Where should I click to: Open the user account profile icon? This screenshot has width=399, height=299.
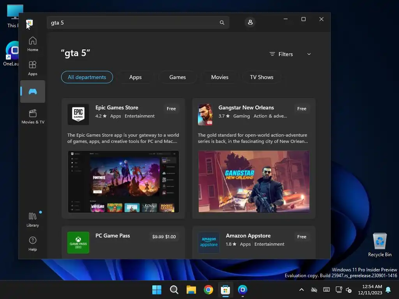(250, 22)
